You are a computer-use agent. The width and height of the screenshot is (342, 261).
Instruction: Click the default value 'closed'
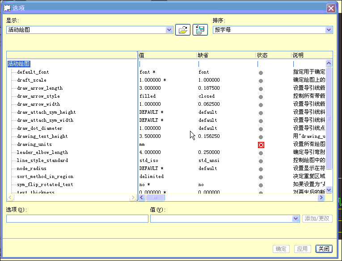click(207, 96)
